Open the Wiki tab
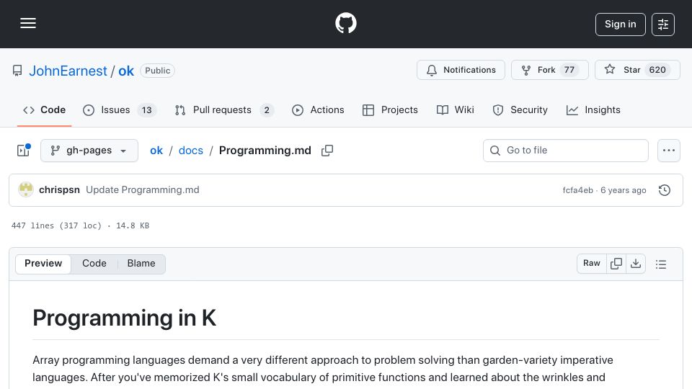Screen dimensions: 692x389 click(x=455, y=109)
